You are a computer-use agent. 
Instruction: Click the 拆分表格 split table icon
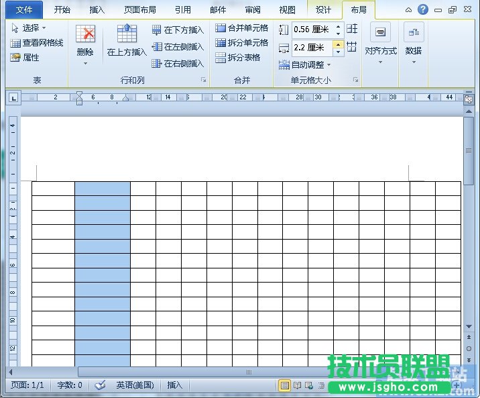click(238, 58)
